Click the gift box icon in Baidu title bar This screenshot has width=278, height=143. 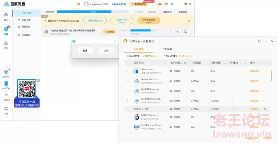coord(79,4)
